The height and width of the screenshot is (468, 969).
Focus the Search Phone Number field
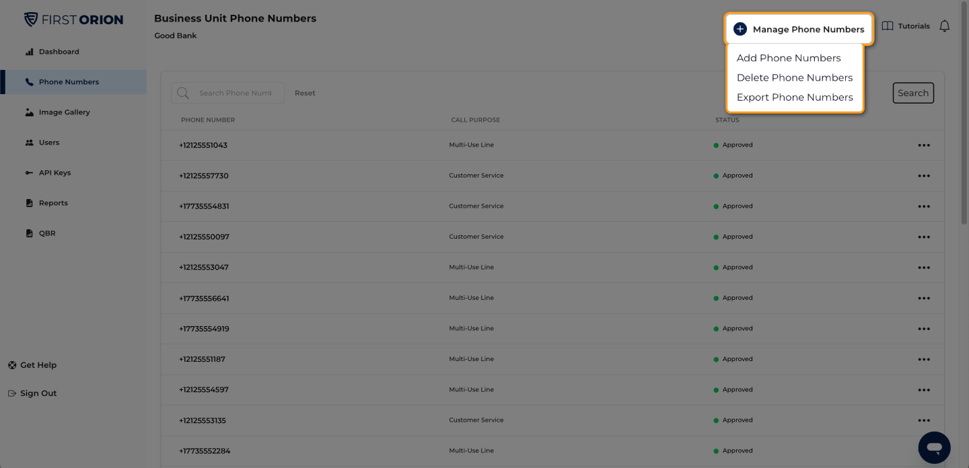[227, 93]
